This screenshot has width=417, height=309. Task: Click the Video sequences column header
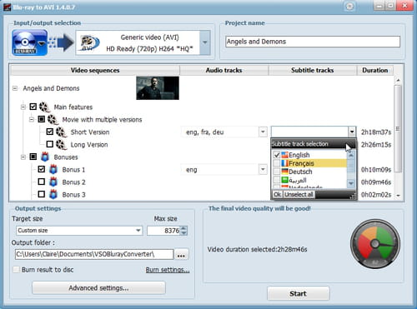click(95, 70)
